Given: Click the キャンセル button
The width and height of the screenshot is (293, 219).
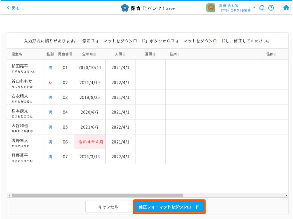Looking at the screenshot, I should (108, 207).
